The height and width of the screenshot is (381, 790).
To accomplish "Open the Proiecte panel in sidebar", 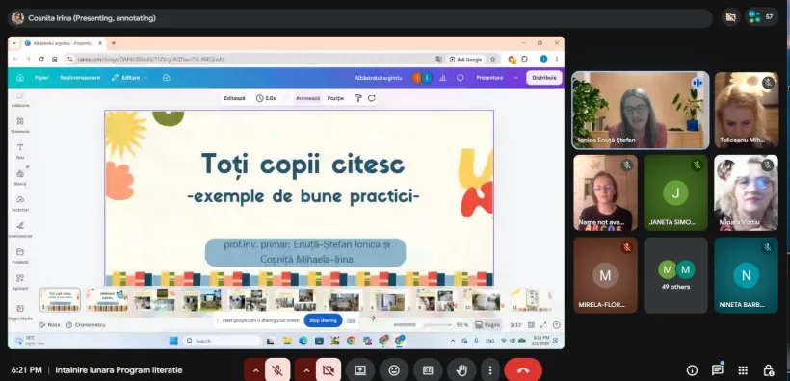I will click(20, 256).
